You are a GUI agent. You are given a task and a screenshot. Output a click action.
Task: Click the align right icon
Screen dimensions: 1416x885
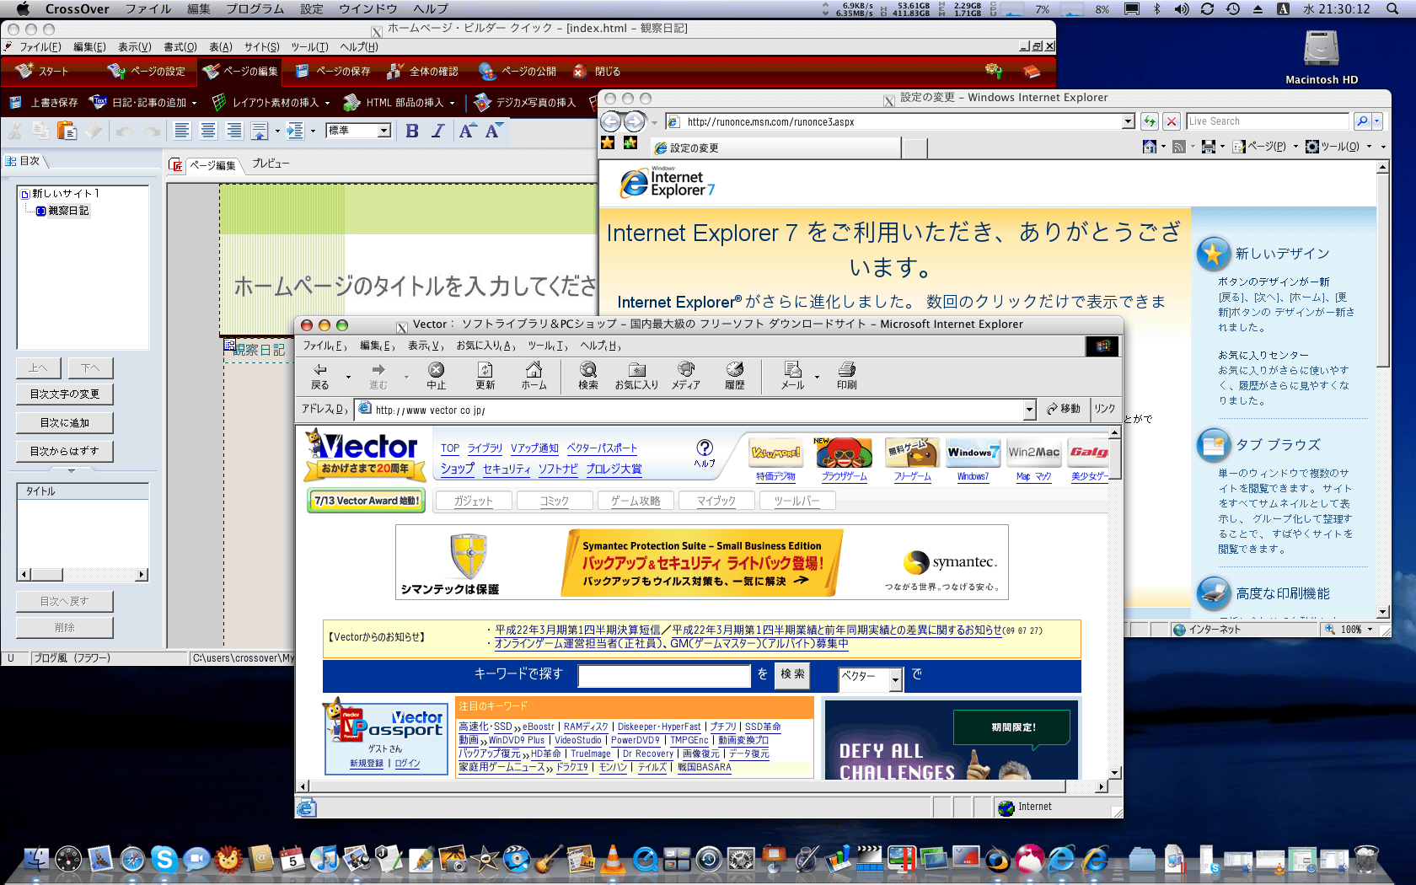coord(234,131)
